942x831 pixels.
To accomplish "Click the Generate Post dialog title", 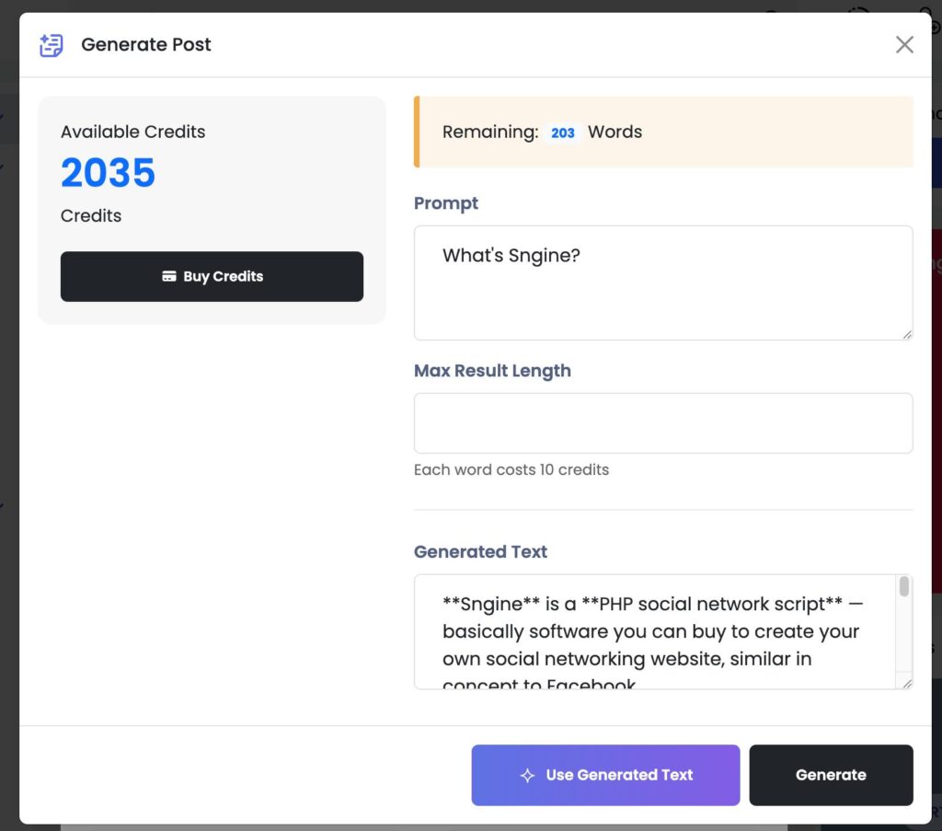I will click(146, 44).
